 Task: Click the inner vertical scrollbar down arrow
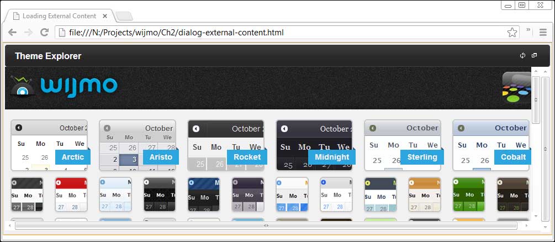(x=536, y=216)
